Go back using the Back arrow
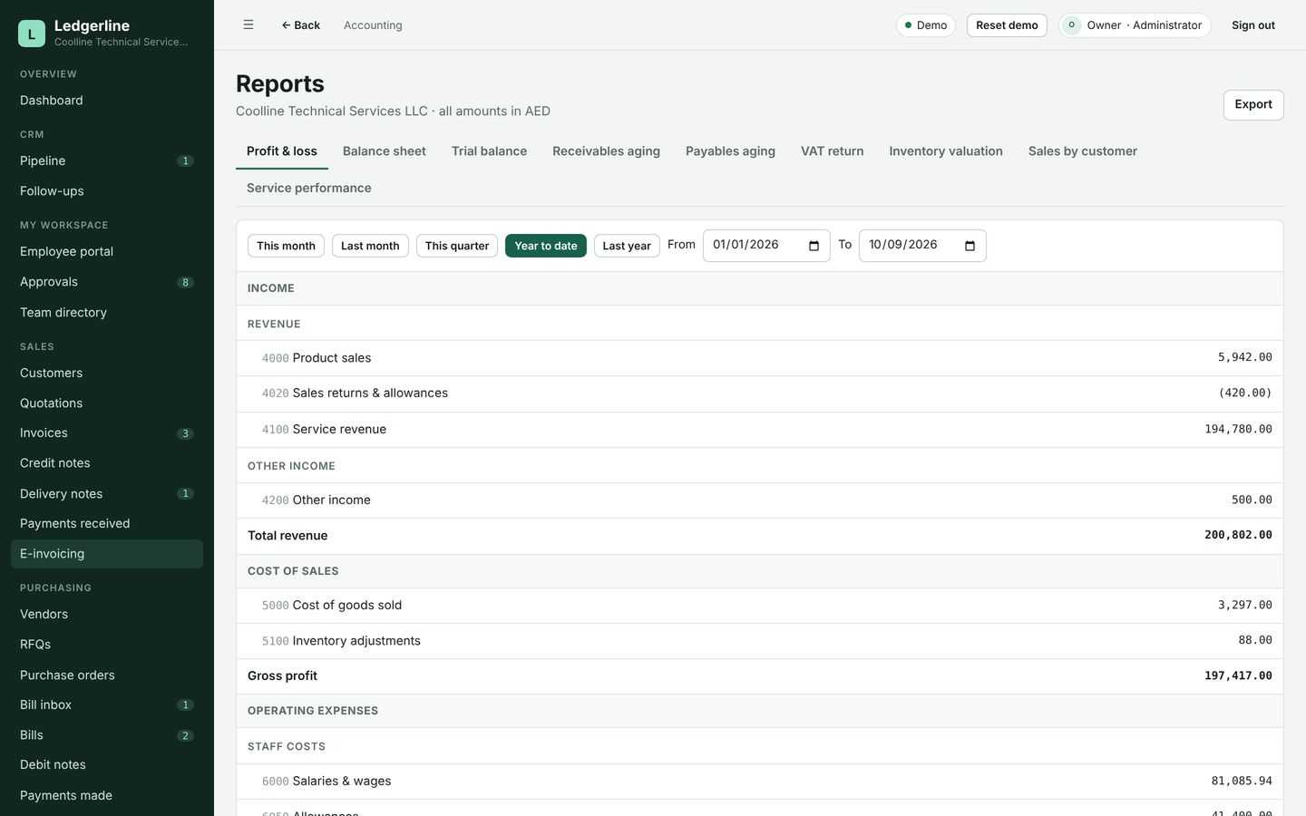The width and height of the screenshot is (1306, 816). pos(300,25)
